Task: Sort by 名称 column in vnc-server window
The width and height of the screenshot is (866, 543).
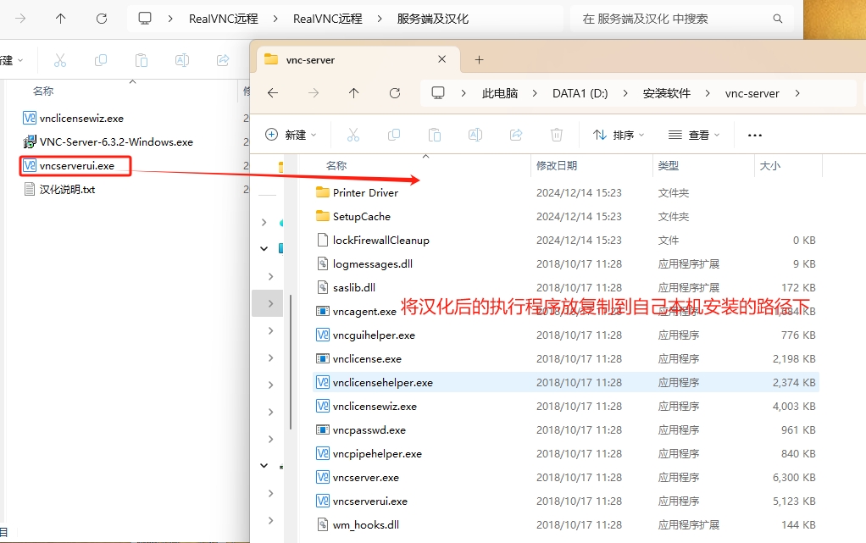Action: [x=336, y=166]
